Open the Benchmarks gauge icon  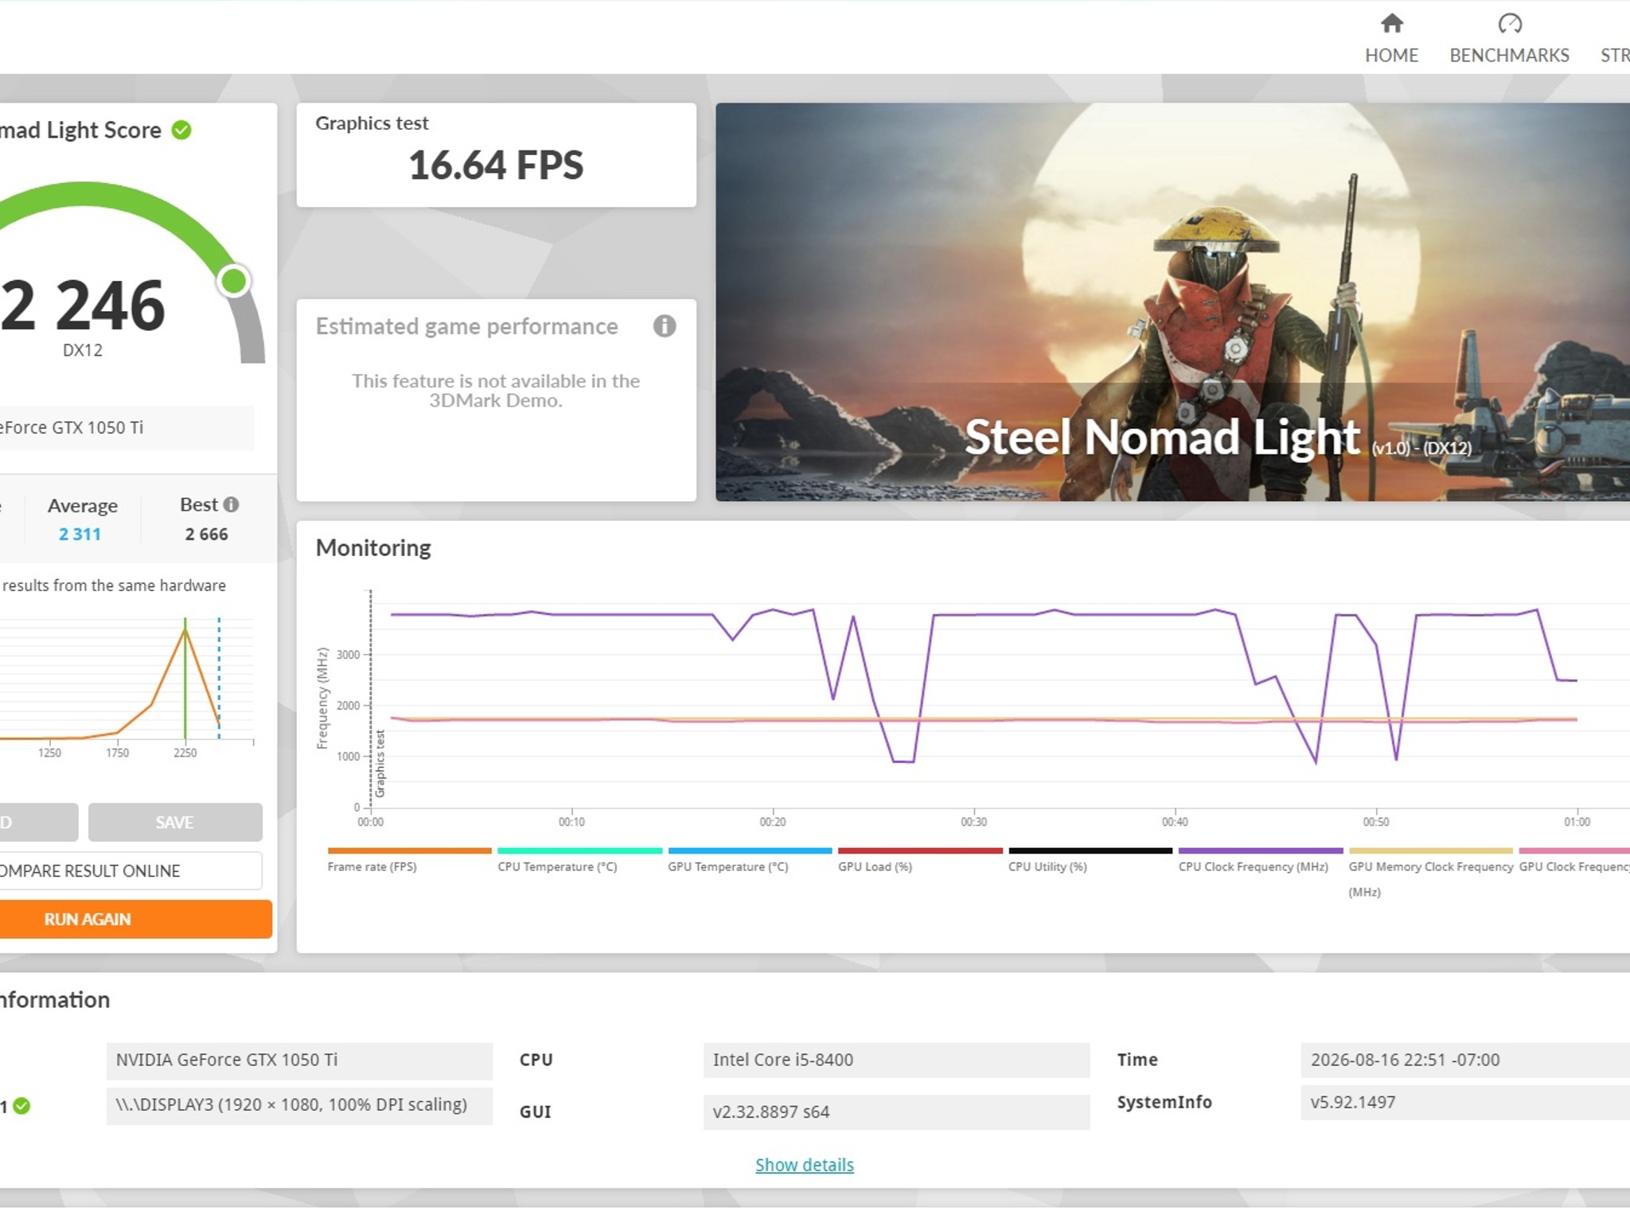click(1509, 23)
